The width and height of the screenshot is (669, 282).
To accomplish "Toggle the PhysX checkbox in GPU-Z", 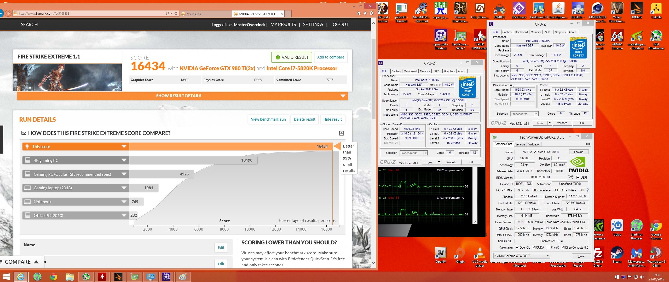I will [548, 248].
